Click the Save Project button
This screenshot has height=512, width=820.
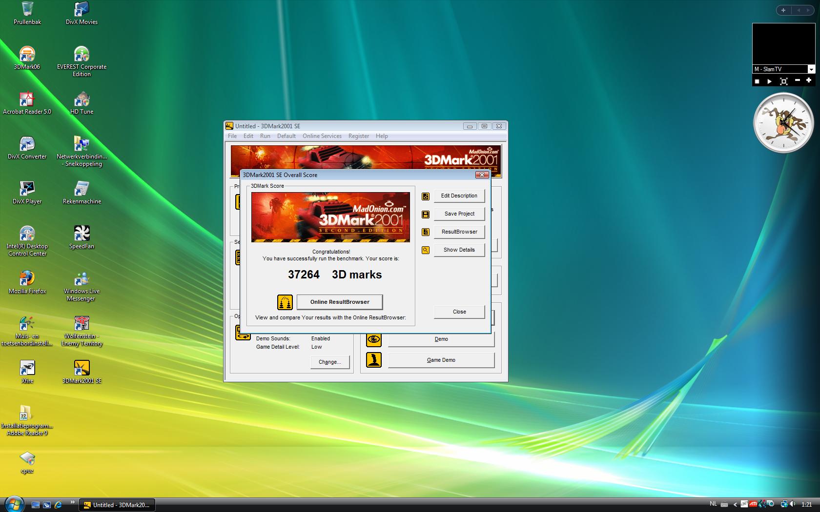pyautogui.click(x=459, y=214)
